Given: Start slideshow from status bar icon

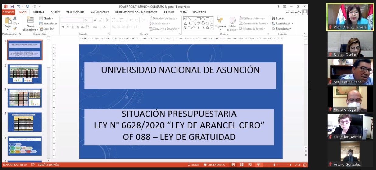Looking at the screenshot, I should coord(258,165).
